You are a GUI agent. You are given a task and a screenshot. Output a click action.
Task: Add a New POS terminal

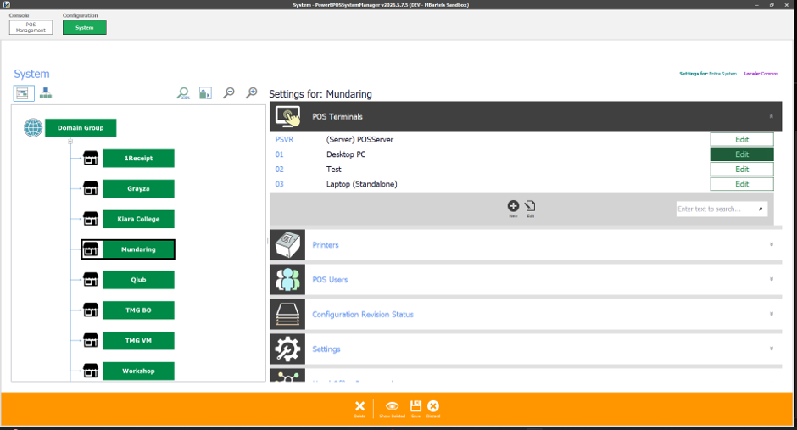[x=513, y=208]
